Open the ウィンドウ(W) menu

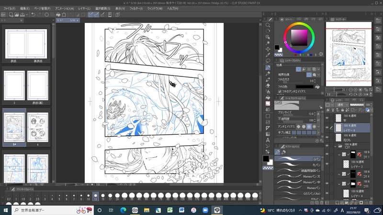pos(155,8)
